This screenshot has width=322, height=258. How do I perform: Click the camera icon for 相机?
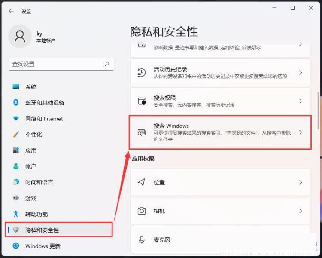142,211
